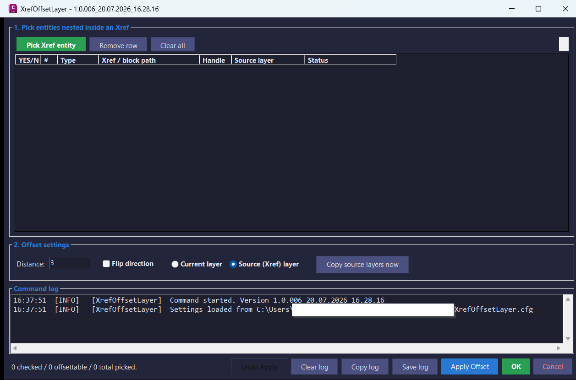Click the Copy log button
The width and height of the screenshot is (576, 380).
point(365,367)
